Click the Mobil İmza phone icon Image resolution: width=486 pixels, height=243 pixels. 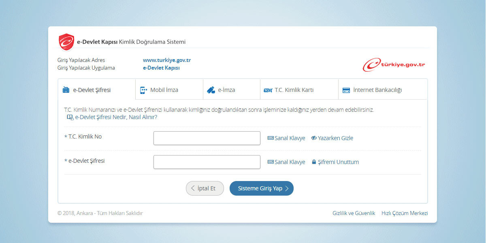pos(143,90)
